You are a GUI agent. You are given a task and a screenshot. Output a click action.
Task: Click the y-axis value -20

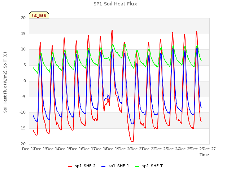coord(22,144)
